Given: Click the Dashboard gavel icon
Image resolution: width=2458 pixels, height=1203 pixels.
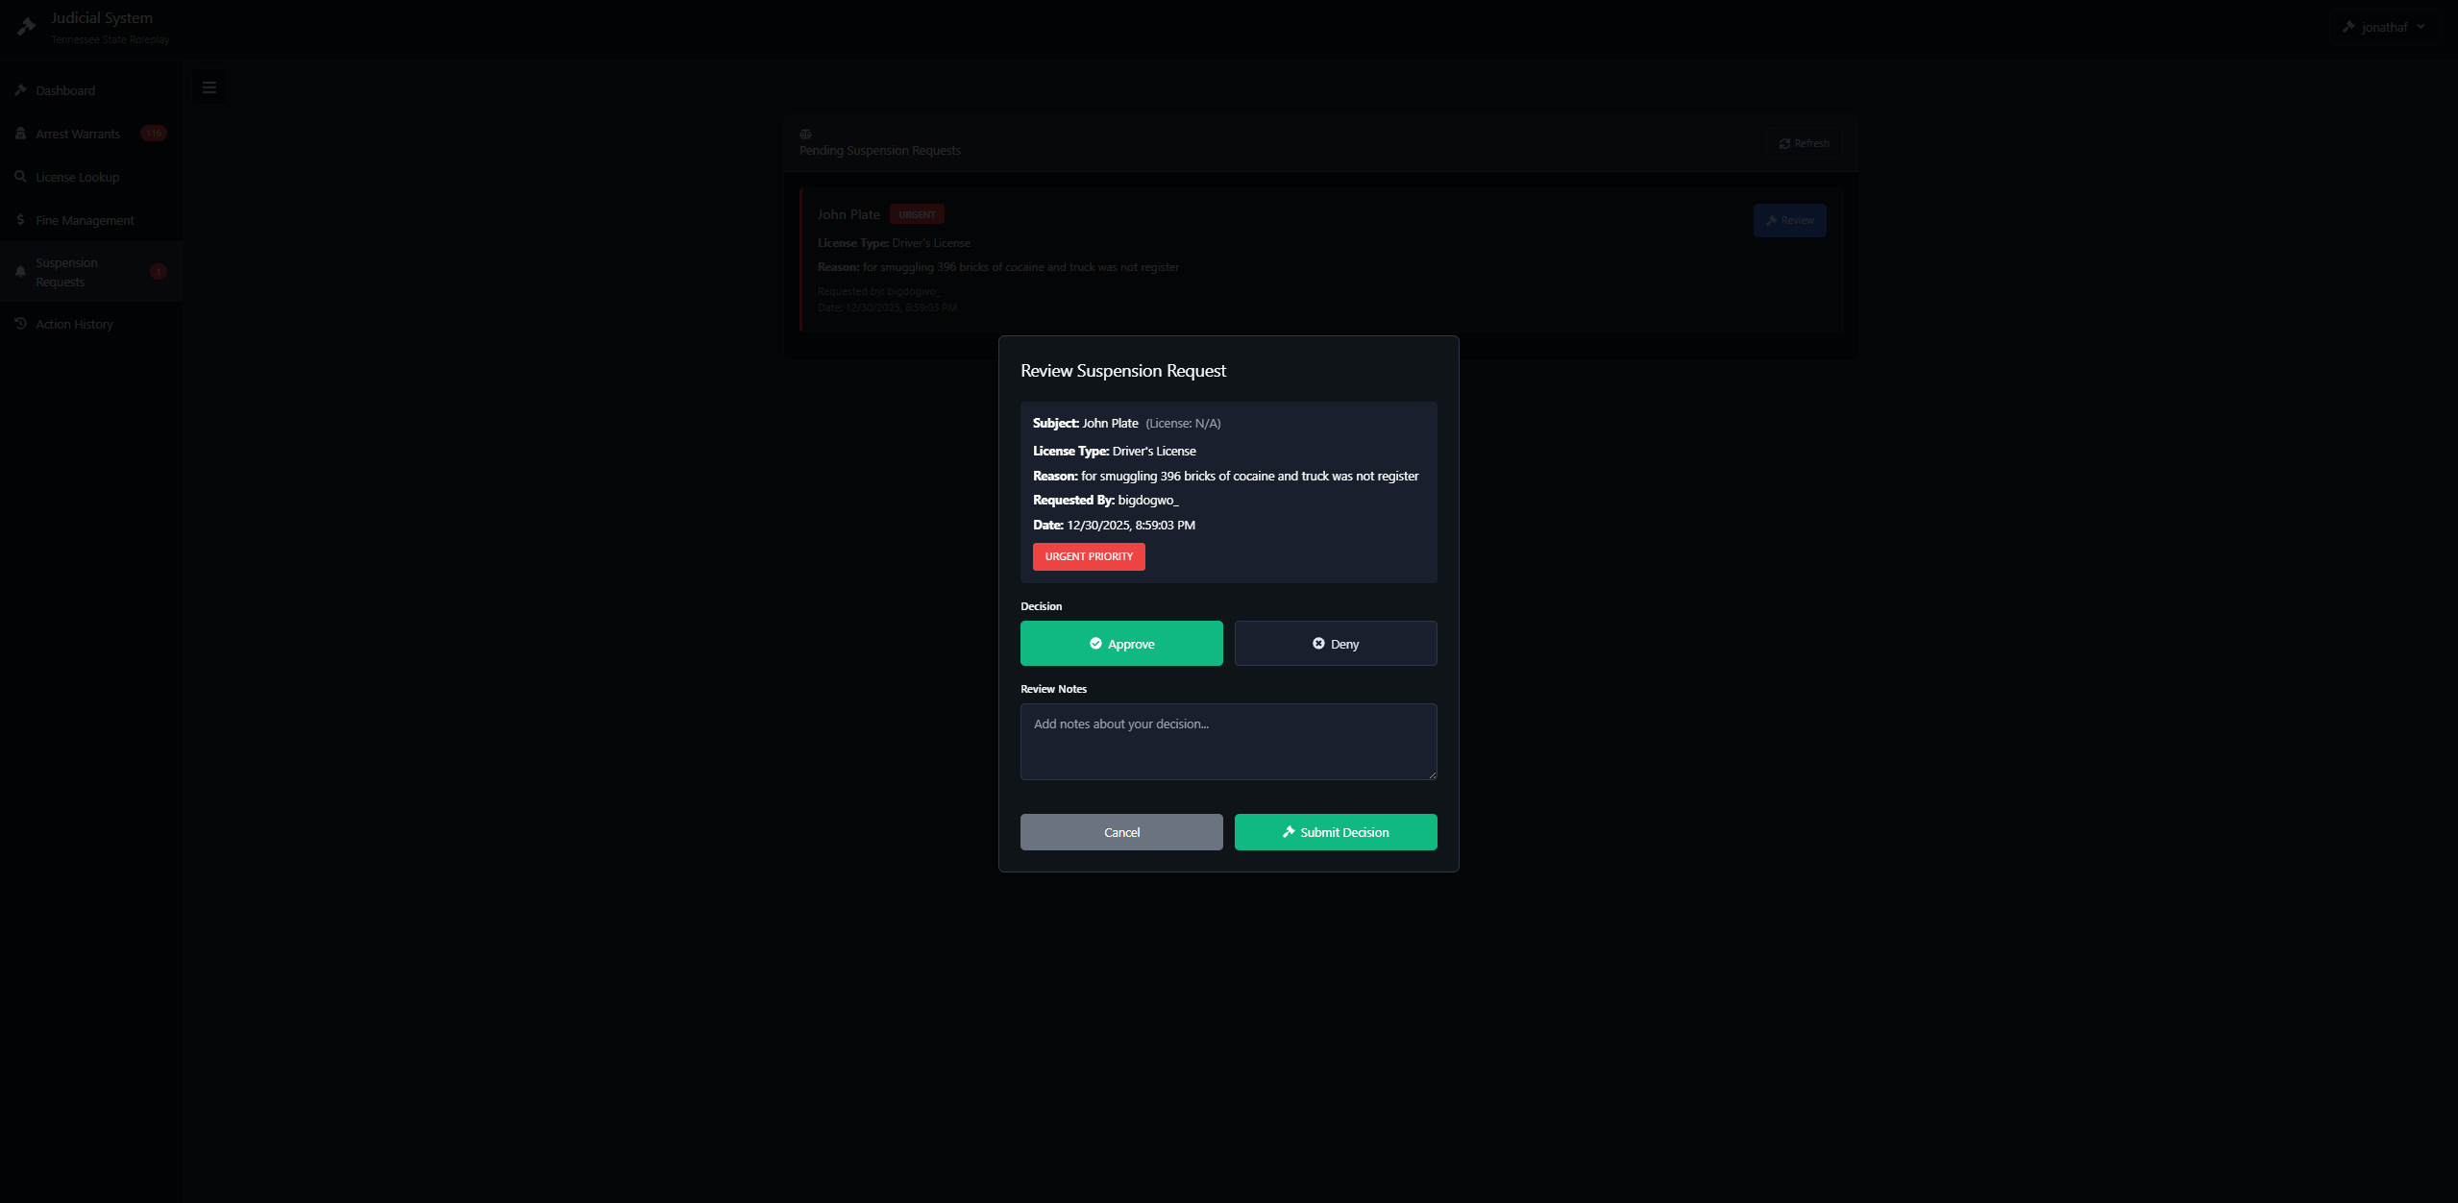Looking at the screenshot, I should (x=20, y=90).
